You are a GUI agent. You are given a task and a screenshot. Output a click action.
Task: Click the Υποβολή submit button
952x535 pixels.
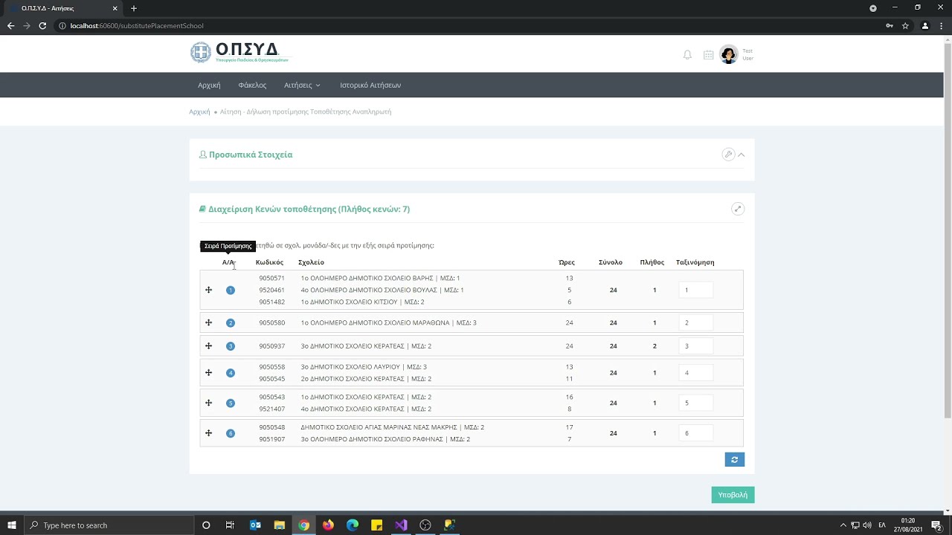733,495
